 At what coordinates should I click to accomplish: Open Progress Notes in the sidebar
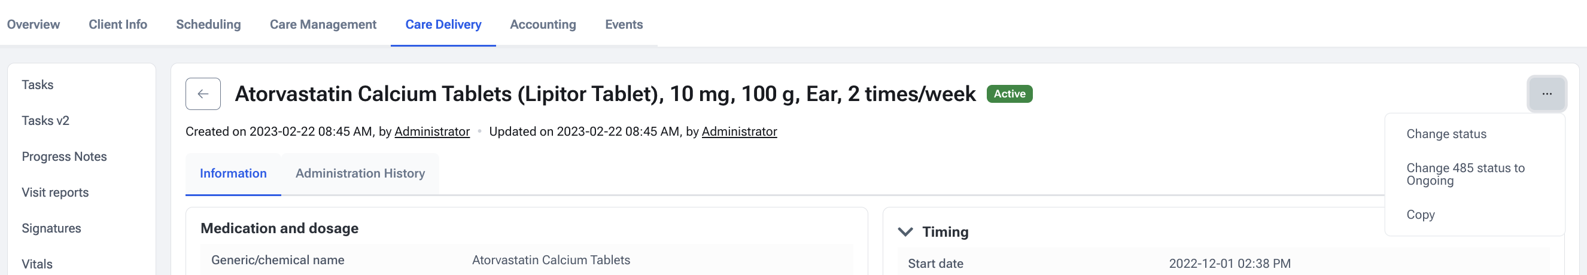click(64, 157)
